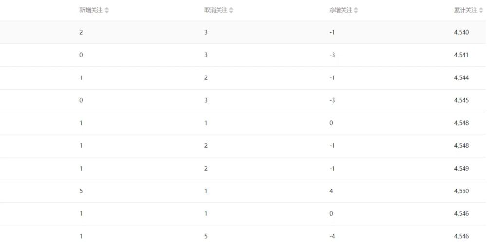
Task: Select the net increase value 4
Action: tap(331, 191)
